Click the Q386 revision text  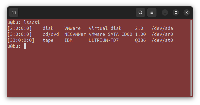140,40
